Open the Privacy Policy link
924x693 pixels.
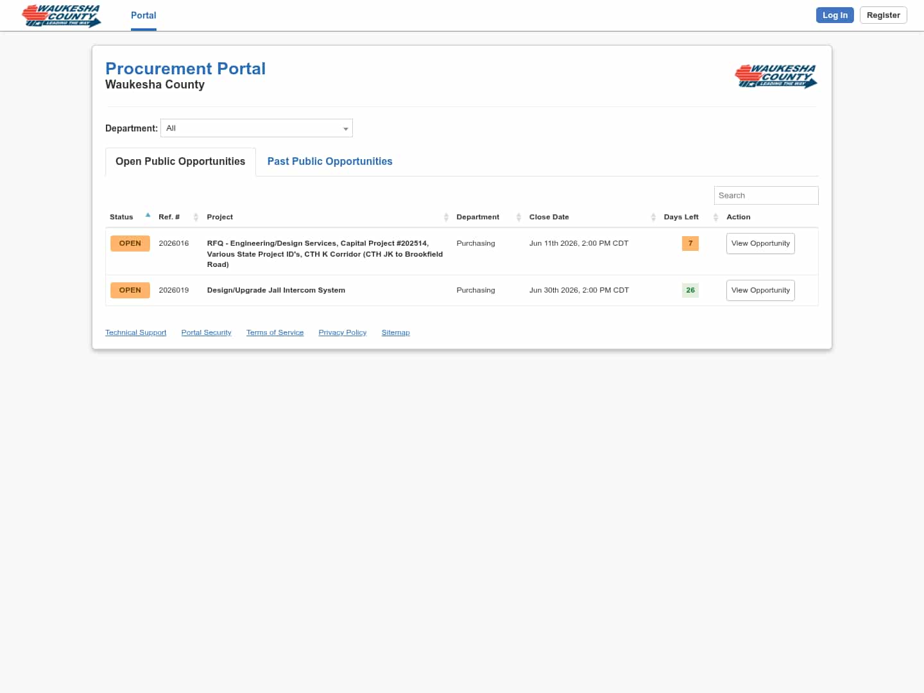(343, 332)
